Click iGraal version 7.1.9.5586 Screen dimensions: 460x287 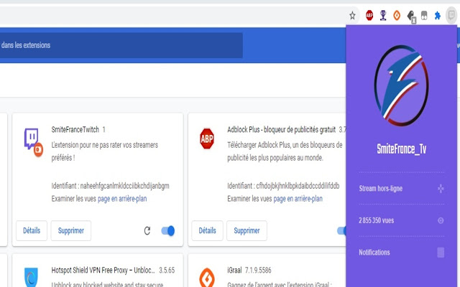[x=258, y=270]
